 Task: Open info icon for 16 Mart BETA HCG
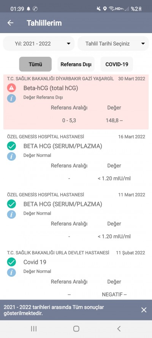point(11,156)
